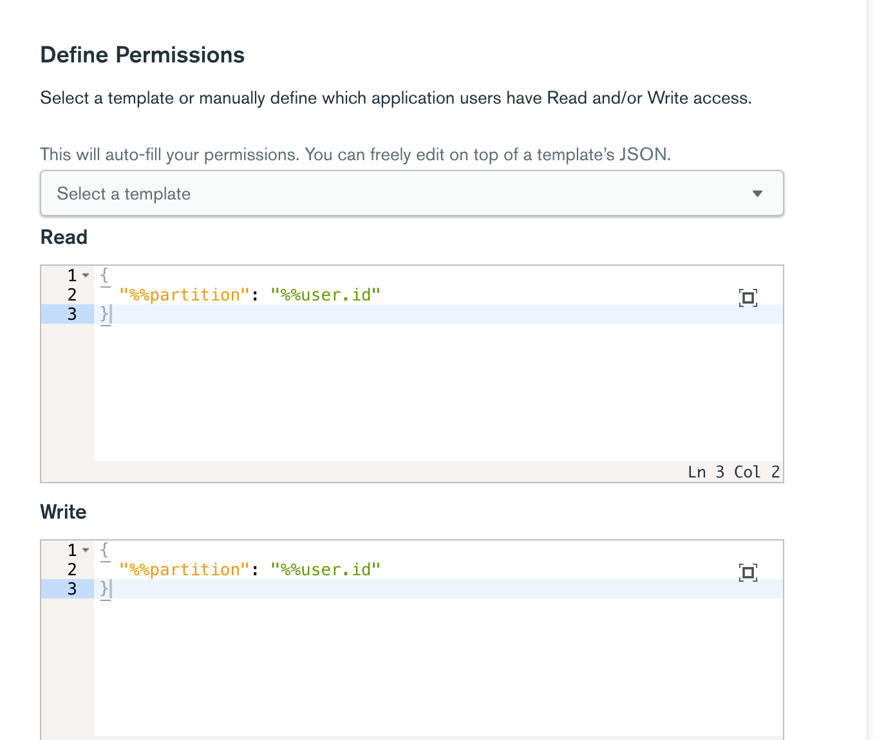This screenshot has width=886, height=740.
Task: Click the closing brace in Write editor
Action: coord(105,589)
